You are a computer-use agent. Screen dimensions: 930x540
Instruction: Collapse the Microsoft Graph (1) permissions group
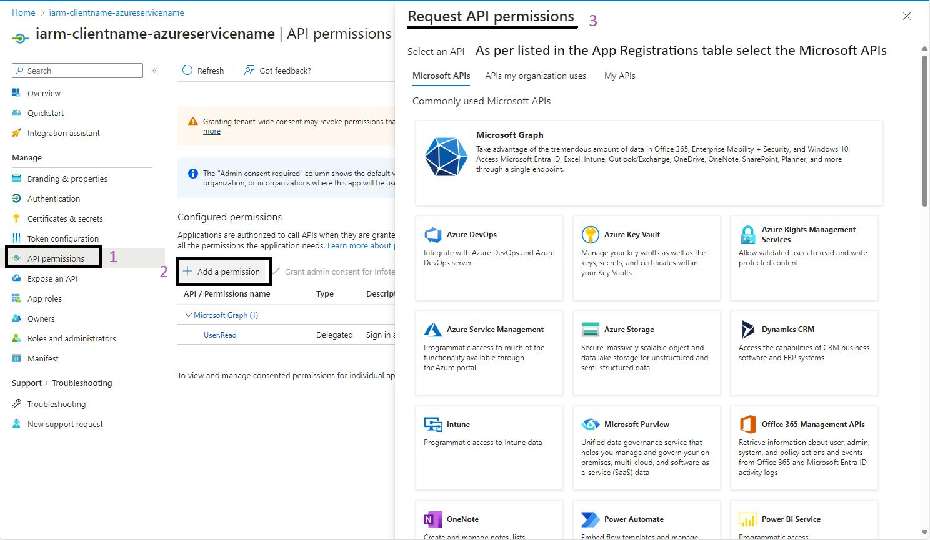click(188, 315)
